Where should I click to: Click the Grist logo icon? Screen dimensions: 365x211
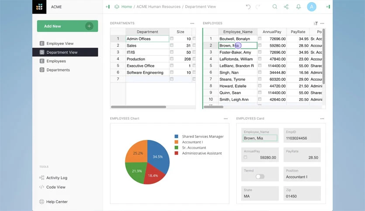(x=39, y=7)
